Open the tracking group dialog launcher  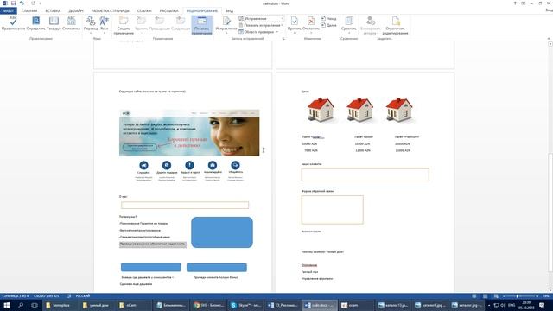(x=283, y=38)
